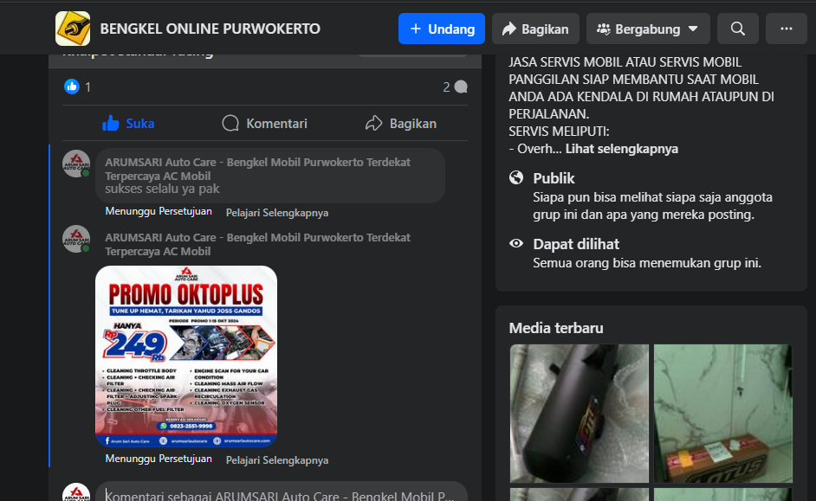Open the BENGKEL ONLINE PURWOKERTO group title
Screen dimensions: 816x501
(x=210, y=29)
